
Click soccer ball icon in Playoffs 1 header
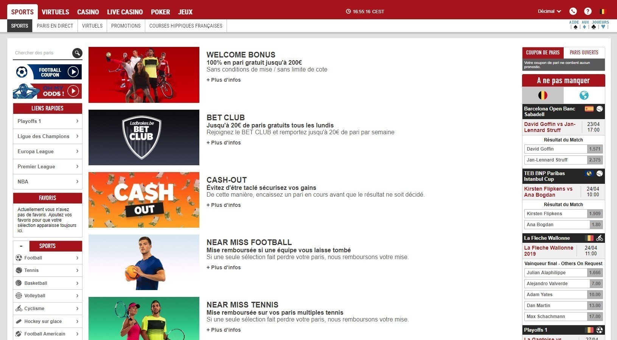pos(600,330)
